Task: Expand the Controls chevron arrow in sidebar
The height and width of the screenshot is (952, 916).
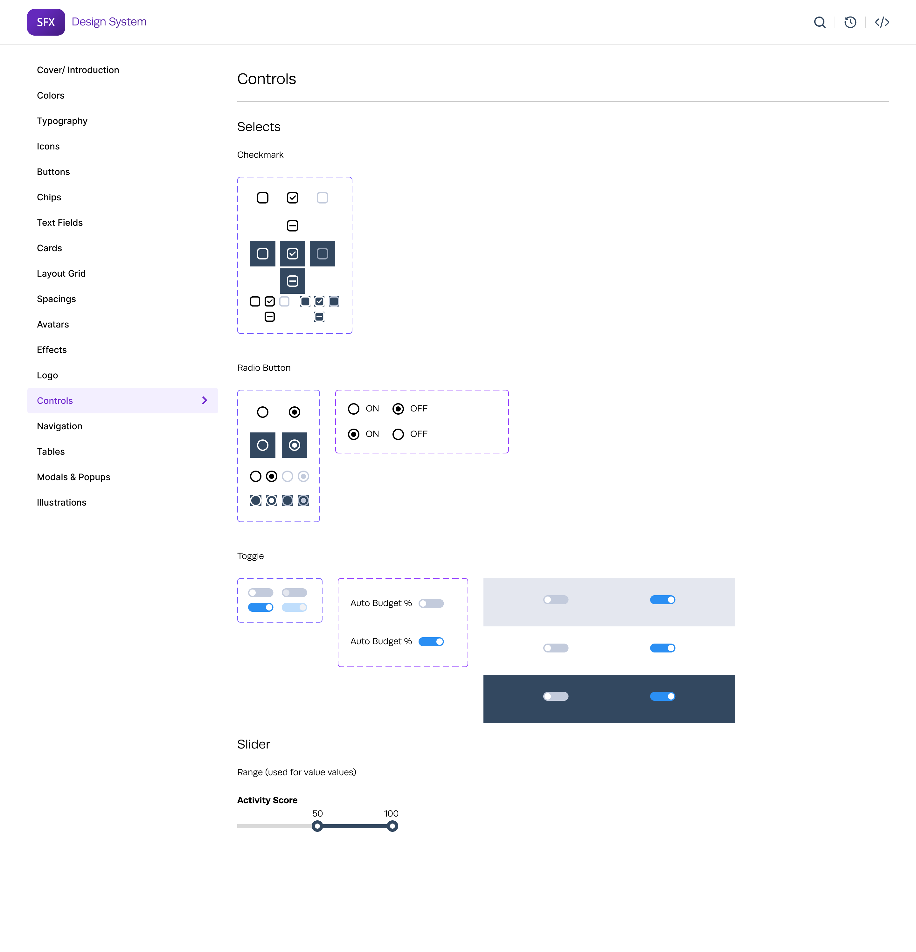Action: [205, 401]
